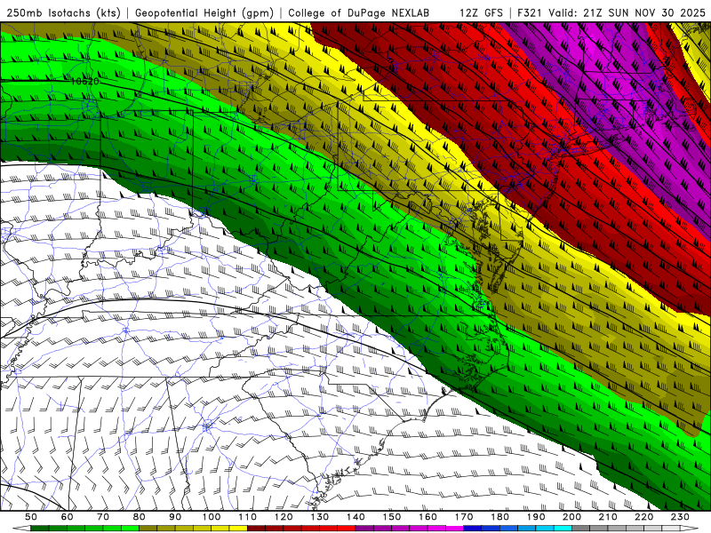Click the legend value '70'
The width and height of the screenshot is (711, 533).
coord(103,517)
